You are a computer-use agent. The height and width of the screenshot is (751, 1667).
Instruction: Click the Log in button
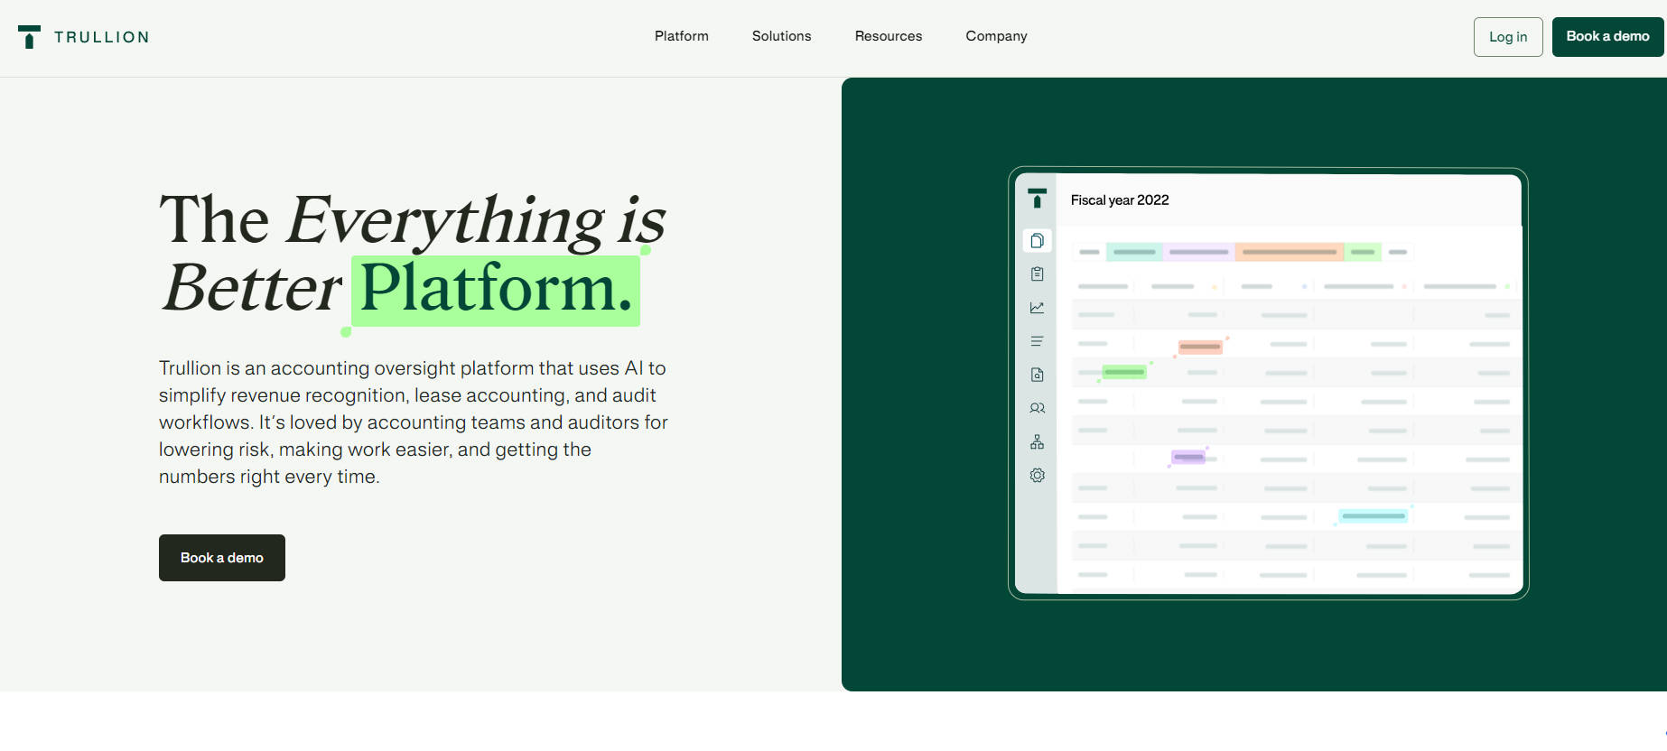coord(1507,37)
